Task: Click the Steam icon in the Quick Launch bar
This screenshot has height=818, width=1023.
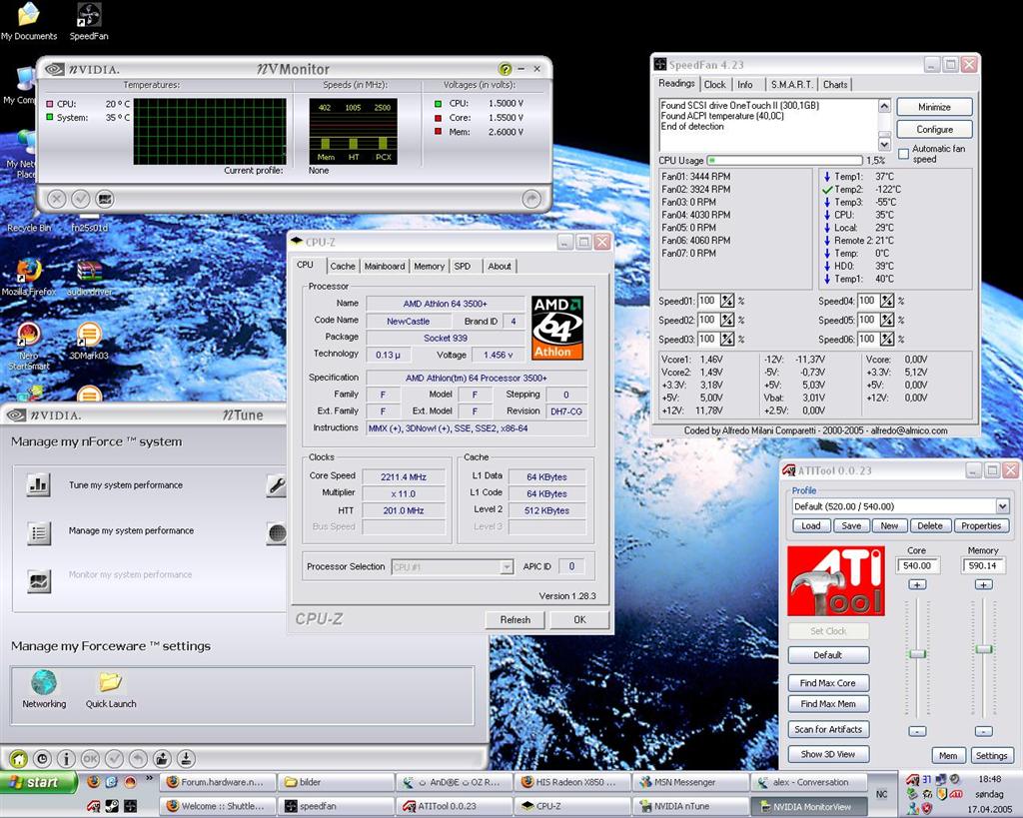Action: [112, 806]
